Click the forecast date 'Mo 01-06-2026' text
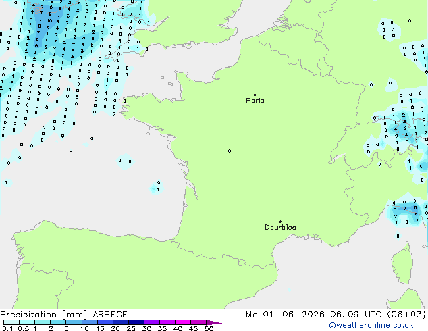This screenshot has height=331, width=428. 285,315
